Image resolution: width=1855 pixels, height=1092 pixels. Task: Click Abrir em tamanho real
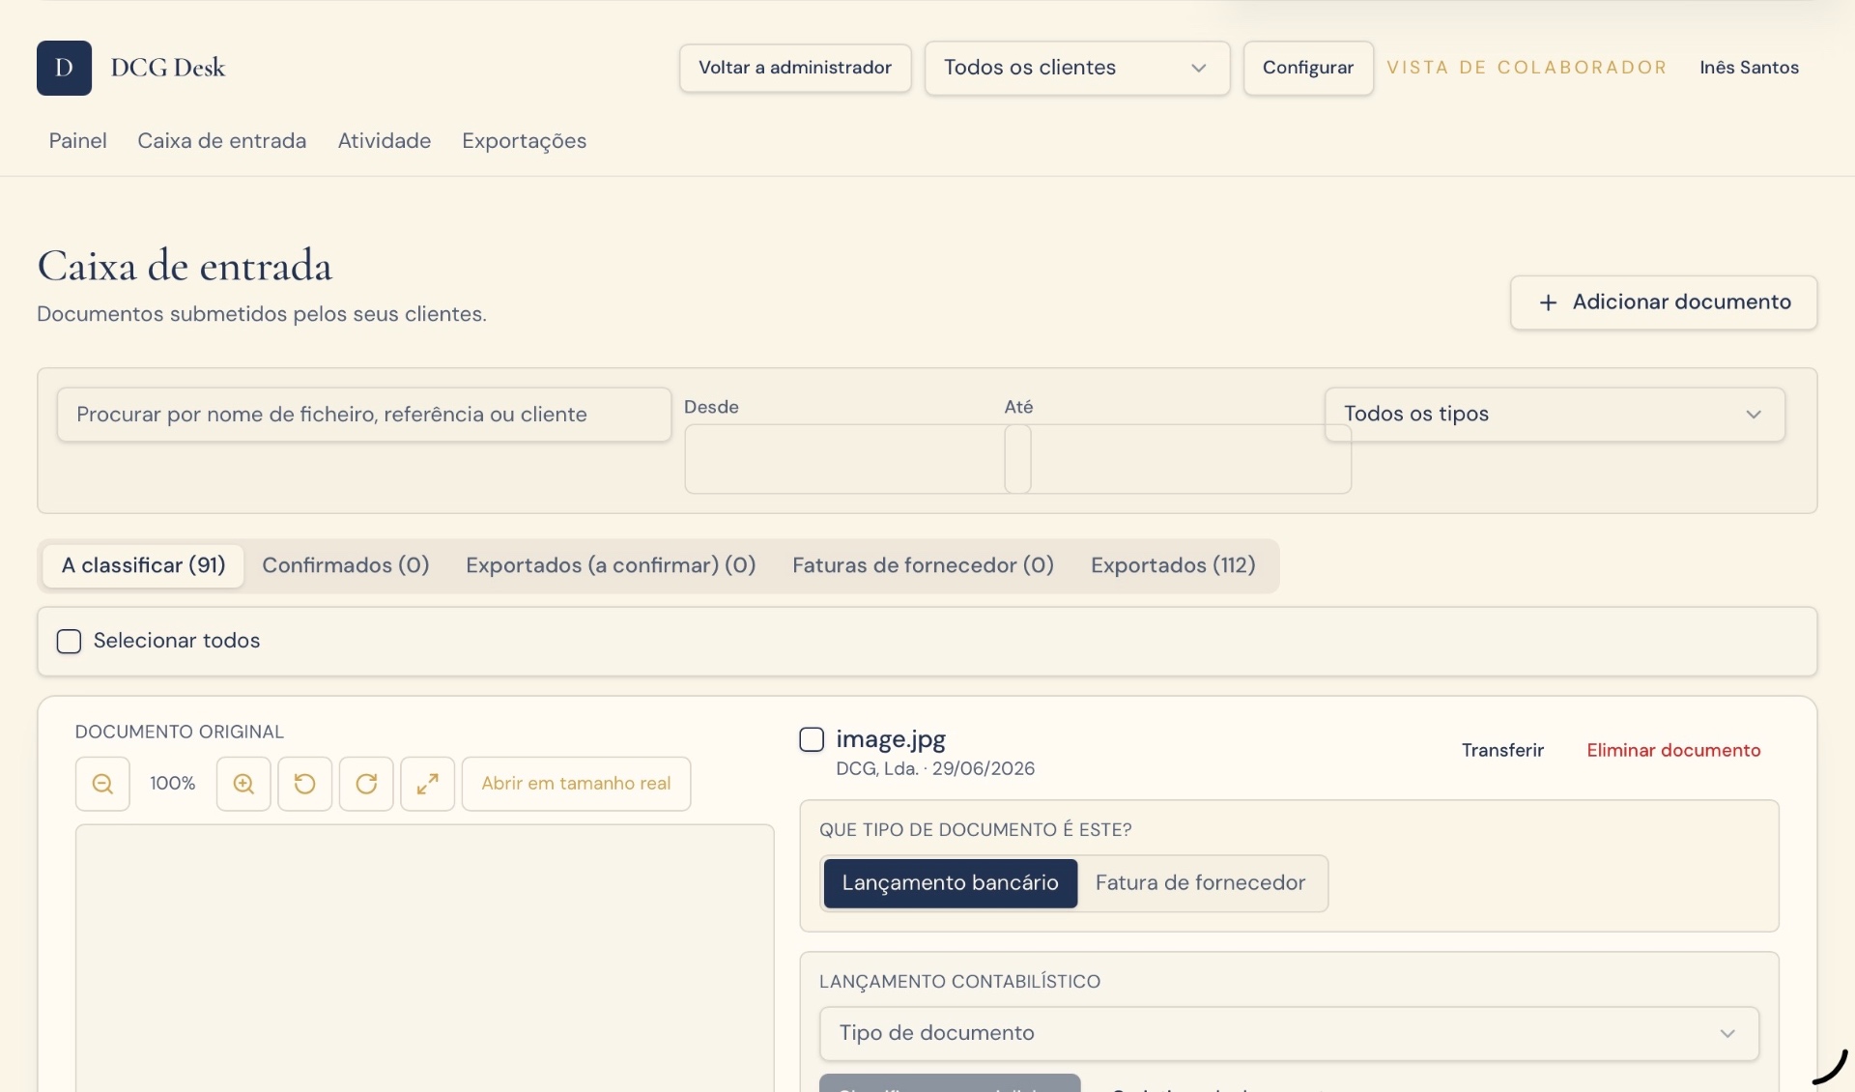[576, 784]
